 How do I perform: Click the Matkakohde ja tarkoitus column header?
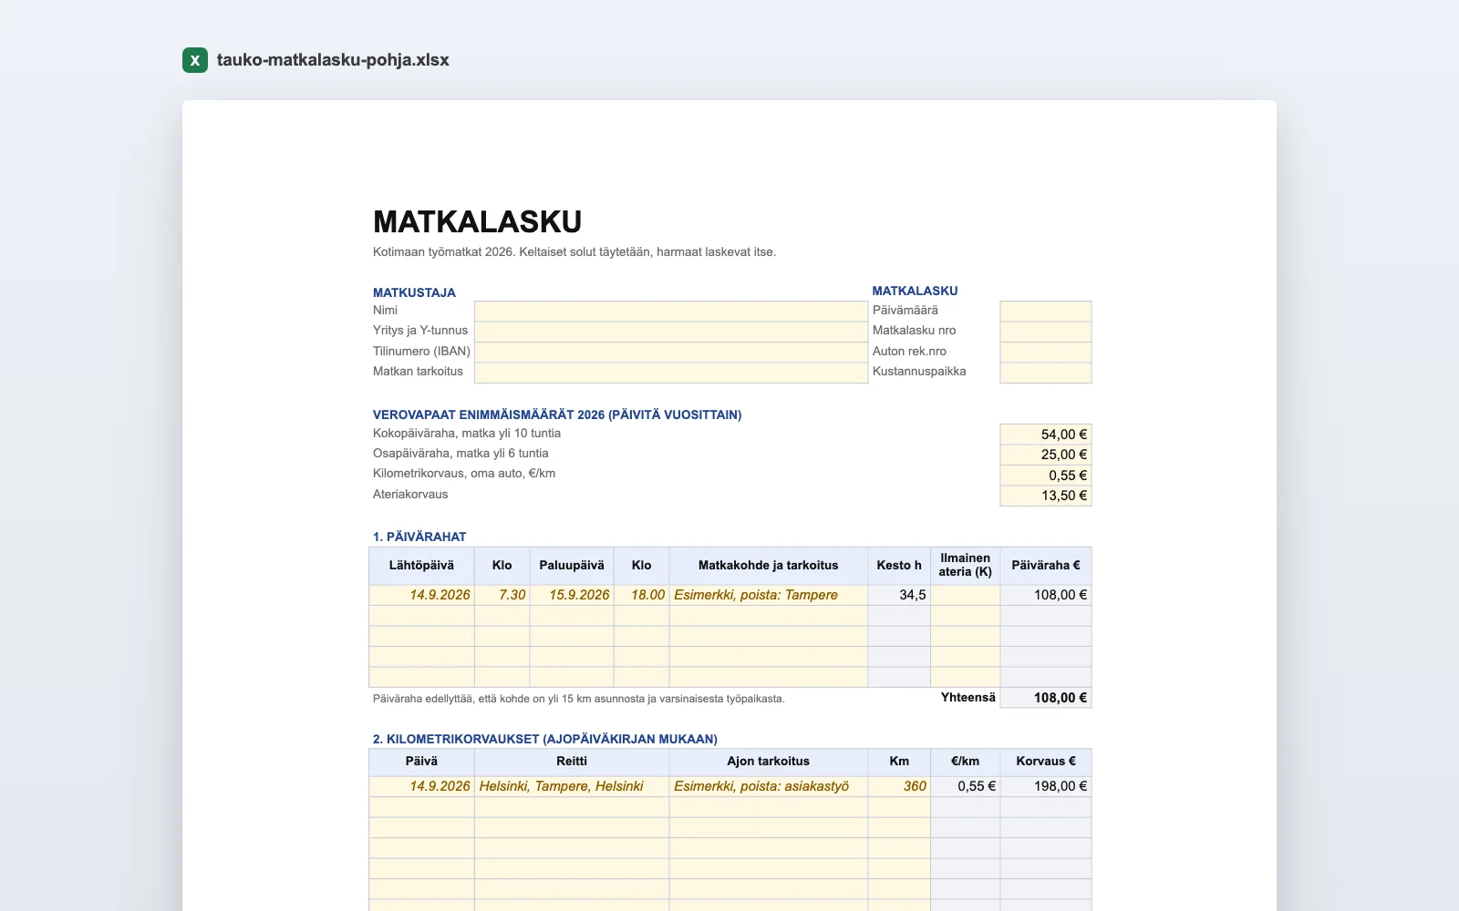coord(768,566)
